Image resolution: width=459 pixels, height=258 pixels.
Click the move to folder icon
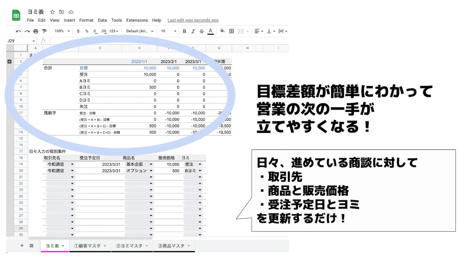[x=62, y=12]
